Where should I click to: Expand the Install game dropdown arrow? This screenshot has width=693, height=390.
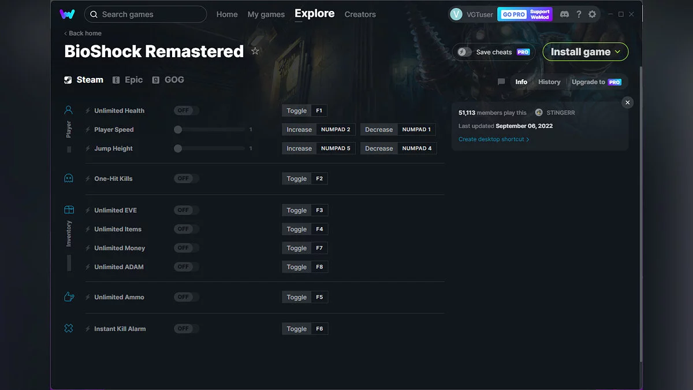click(x=617, y=52)
